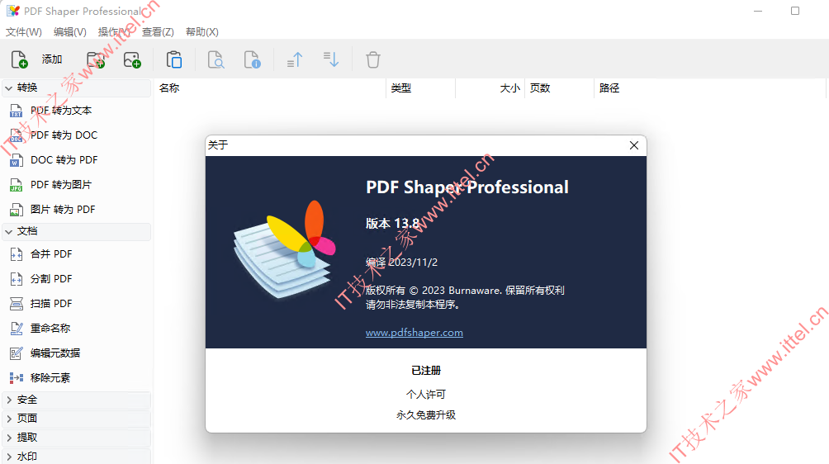Add an image using the image-plus icon
The width and height of the screenshot is (829, 464).
point(132,59)
